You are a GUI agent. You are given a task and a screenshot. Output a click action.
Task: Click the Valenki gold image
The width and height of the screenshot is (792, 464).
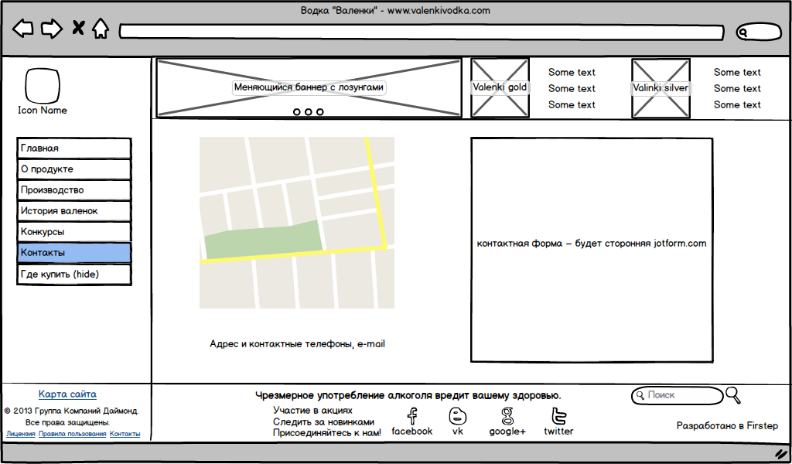pyautogui.click(x=500, y=88)
